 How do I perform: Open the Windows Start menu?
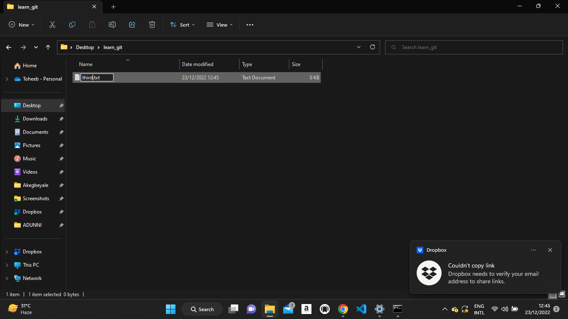point(170,309)
